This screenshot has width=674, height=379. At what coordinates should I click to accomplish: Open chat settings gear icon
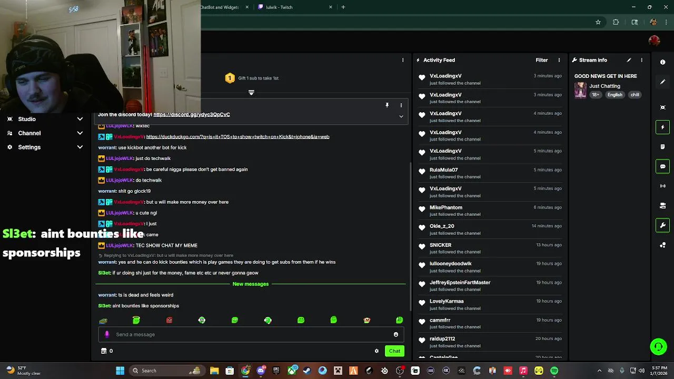click(376, 351)
